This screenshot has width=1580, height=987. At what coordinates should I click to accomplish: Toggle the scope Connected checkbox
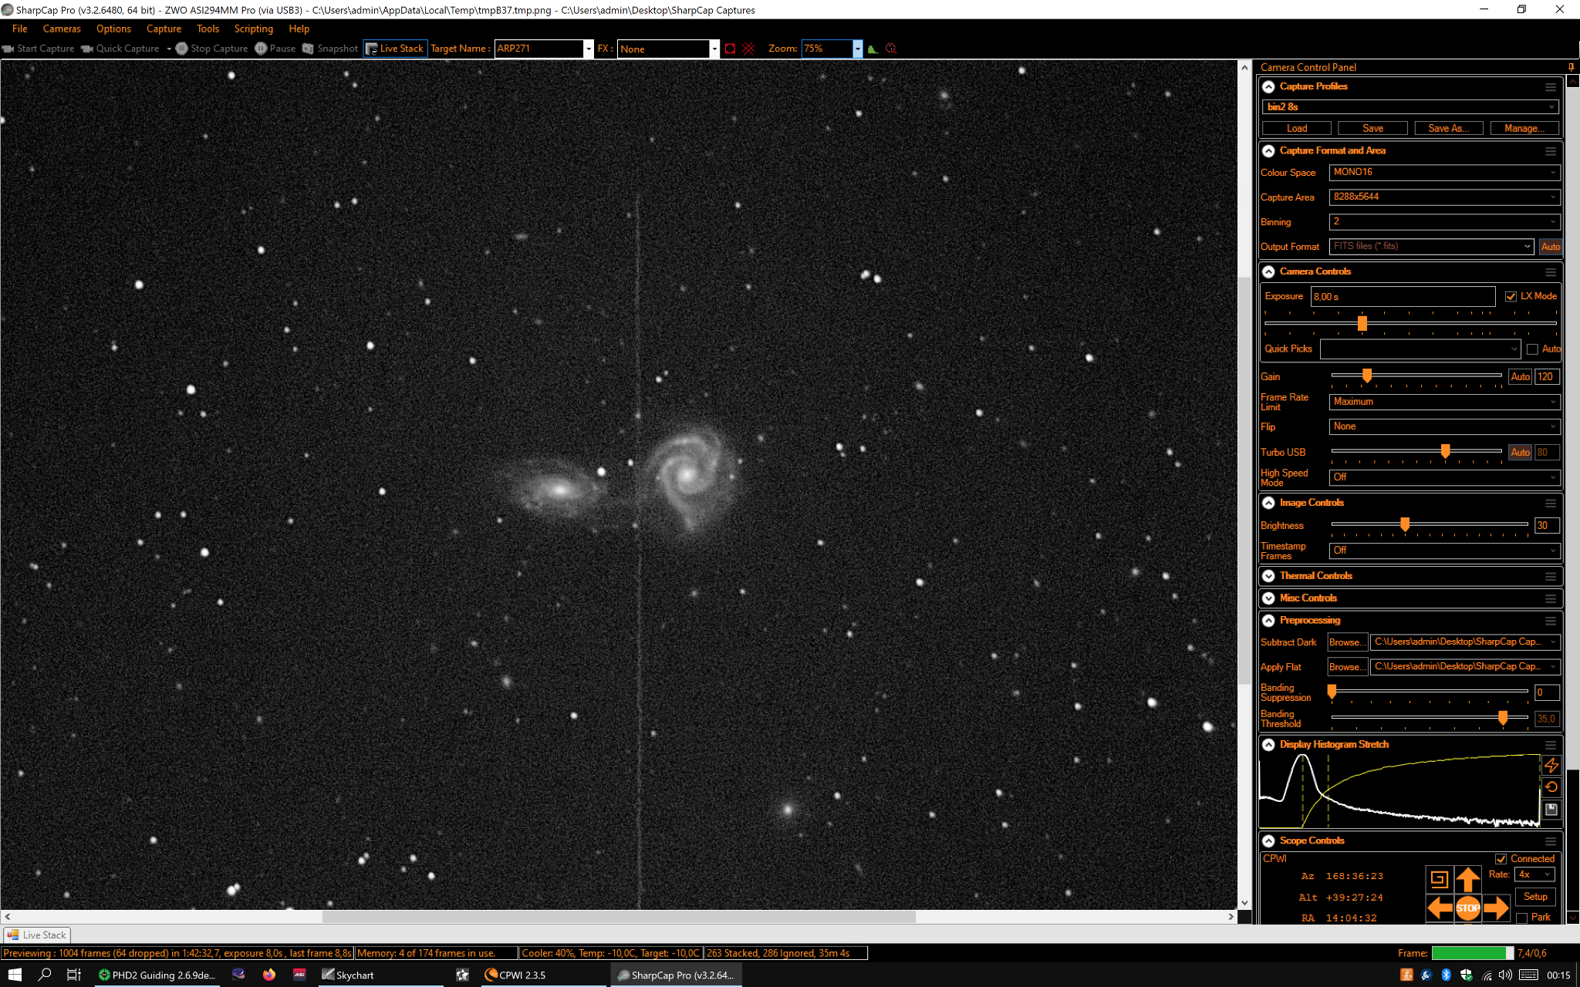tap(1501, 859)
